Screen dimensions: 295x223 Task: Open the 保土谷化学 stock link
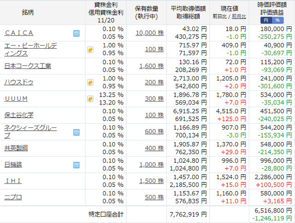coord(19,115)
